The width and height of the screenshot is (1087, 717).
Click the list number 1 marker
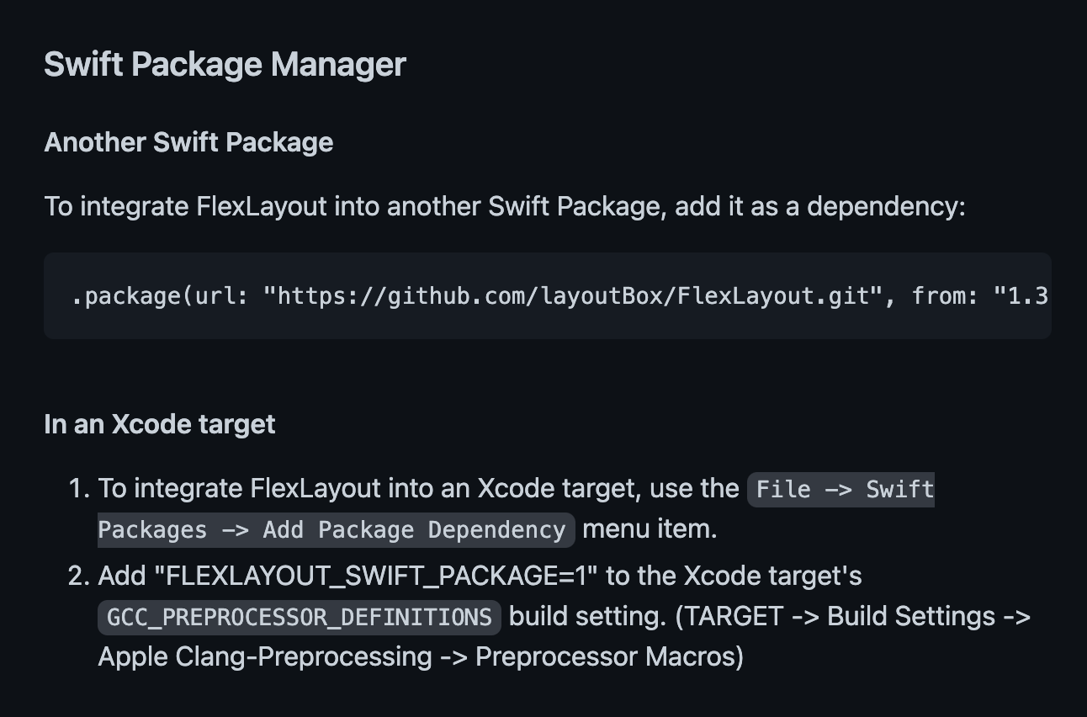click(x=78, y=489)
